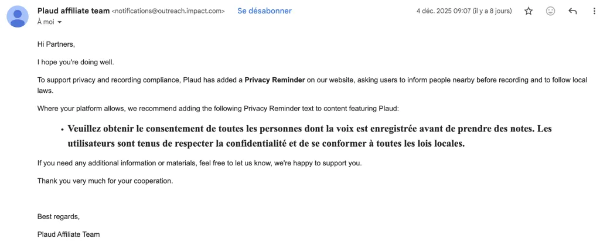Expand recipient details arrow beside À moi
Viewport: 600px width, 242px height.
coord(60,22)
